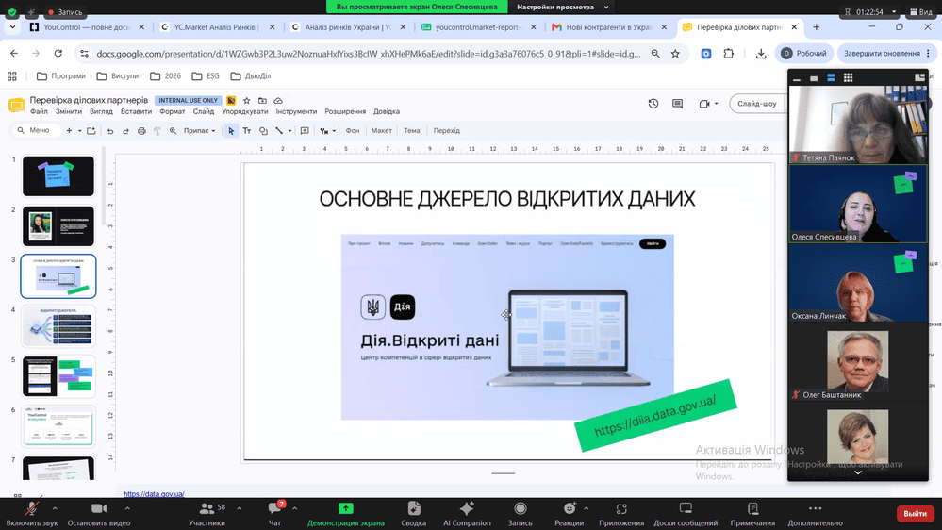Click the Undo arrow in Slides toolbar
The width and height of the screenshot is (942, 530).
(110, 130)
